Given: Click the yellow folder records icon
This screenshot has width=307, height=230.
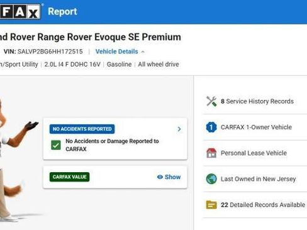Looking at the screenshot, I should point(211,205).
